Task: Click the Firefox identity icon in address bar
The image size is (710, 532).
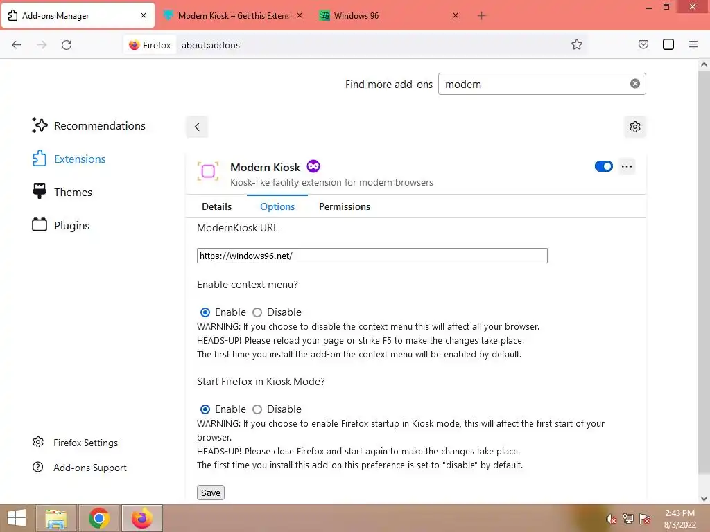Action: tap(150, 45)
